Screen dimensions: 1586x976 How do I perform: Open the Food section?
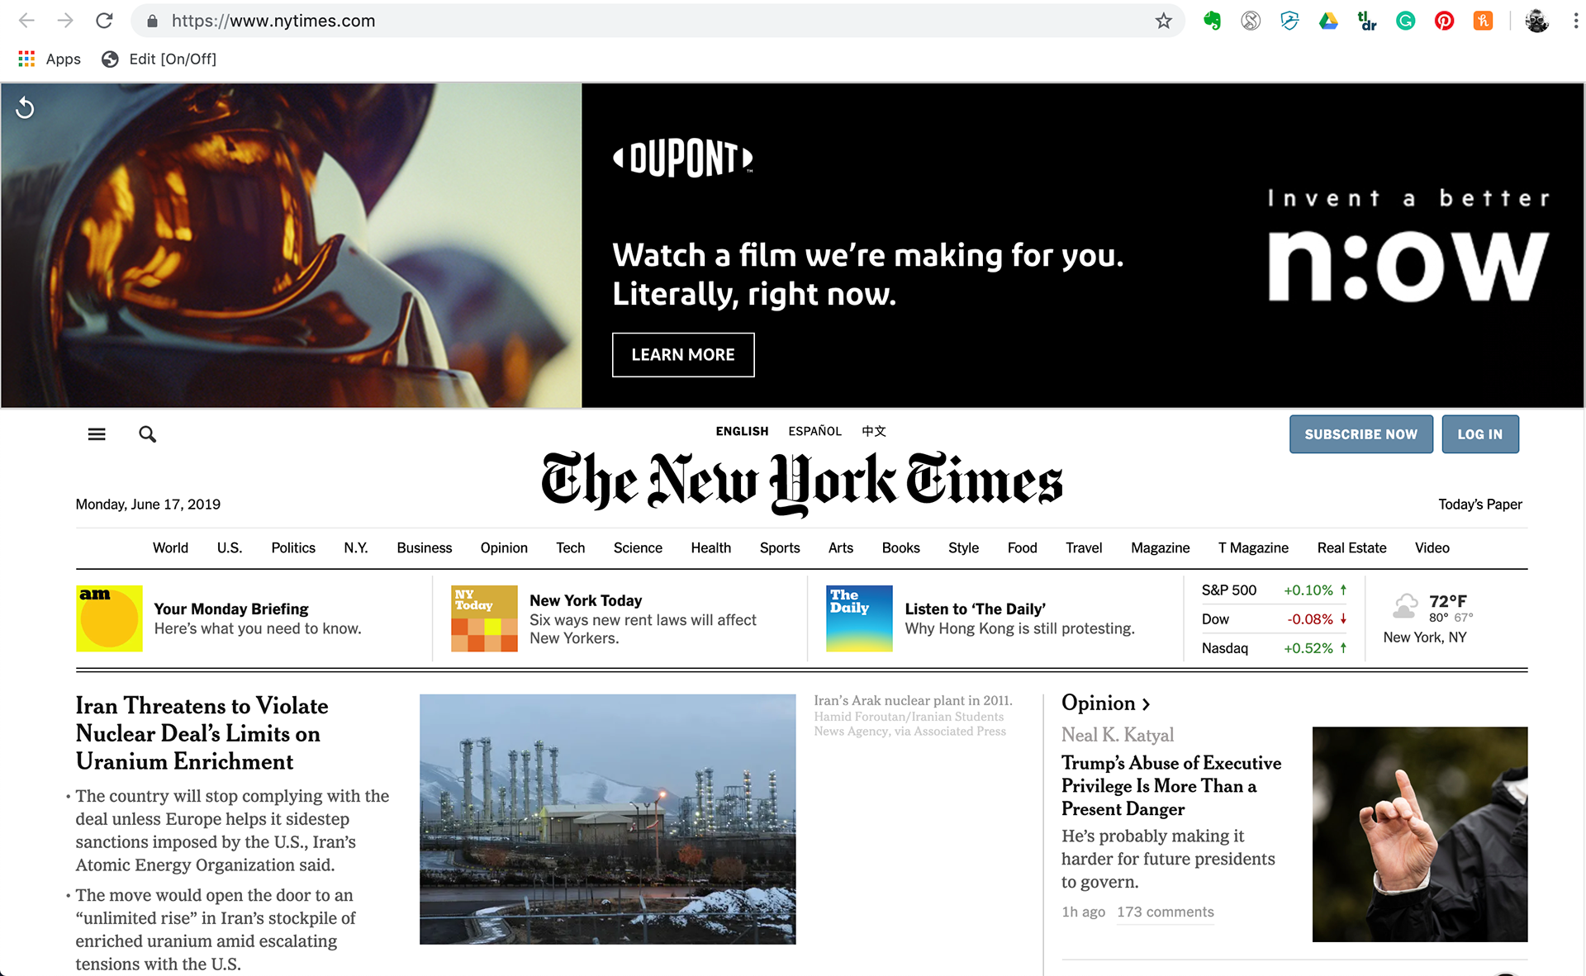pyautogui.click(x=1022, y=548)
